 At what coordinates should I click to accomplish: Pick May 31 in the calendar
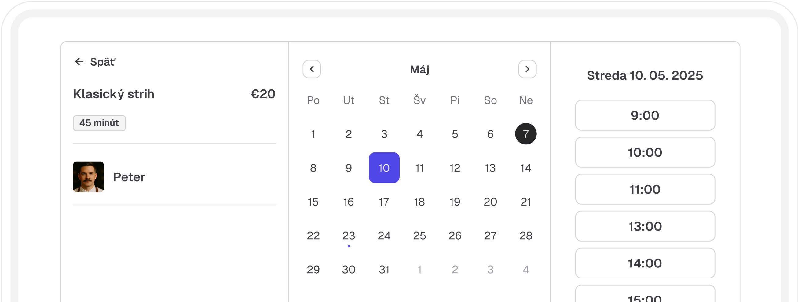click(x=384, y=269)
